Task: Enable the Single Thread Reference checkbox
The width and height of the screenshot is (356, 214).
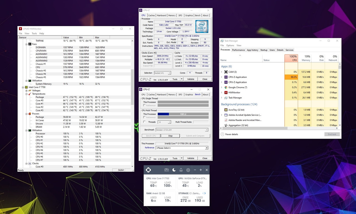Action: point(144,106)
